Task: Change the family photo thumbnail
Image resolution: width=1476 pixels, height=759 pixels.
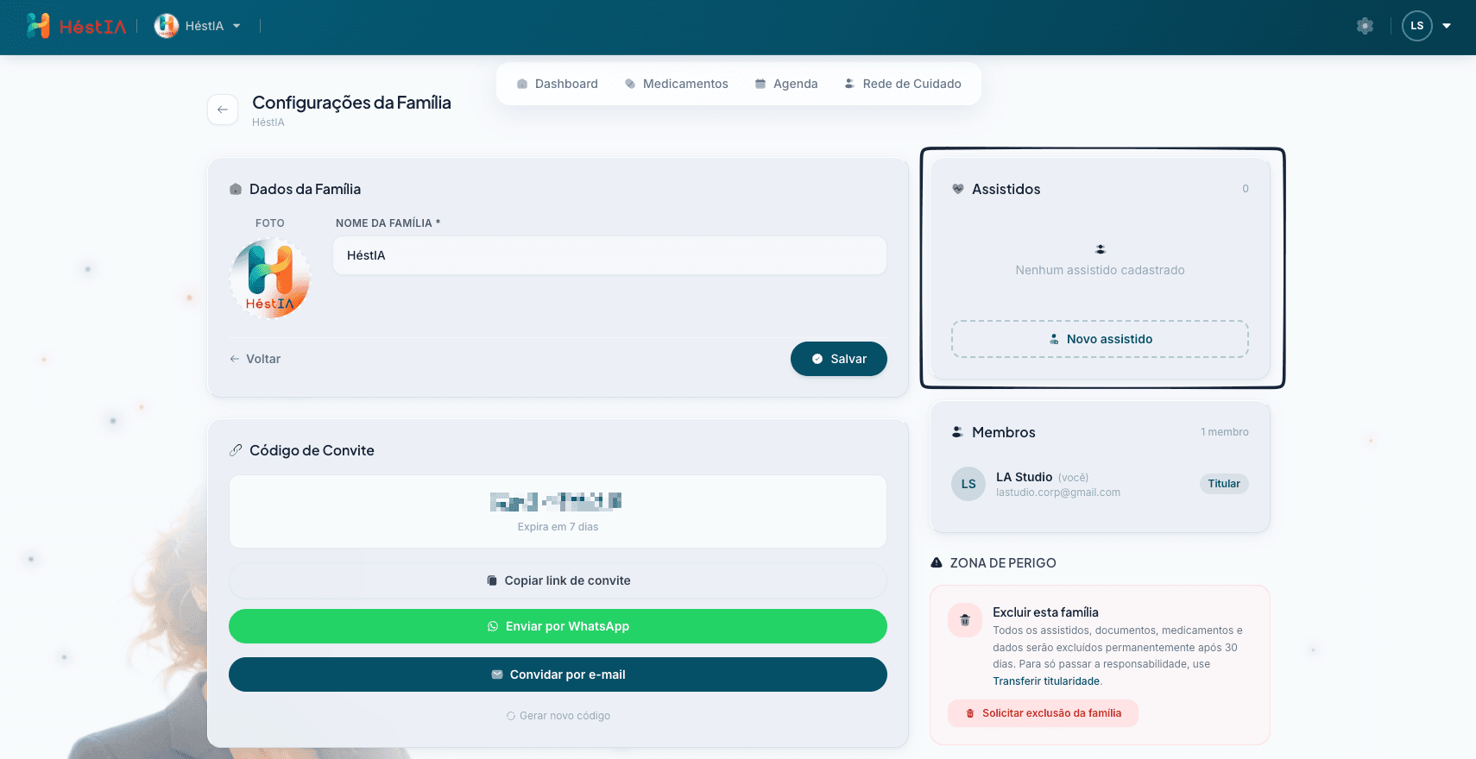Action: point(270,279)
